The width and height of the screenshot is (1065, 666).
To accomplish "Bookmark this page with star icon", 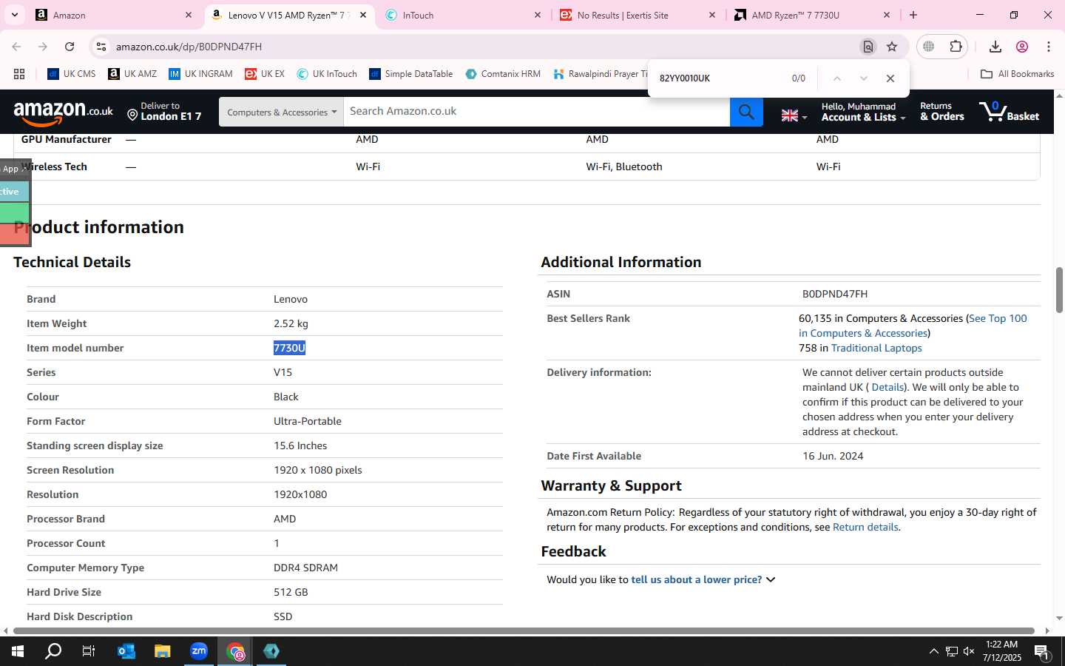I will point(892,47).
